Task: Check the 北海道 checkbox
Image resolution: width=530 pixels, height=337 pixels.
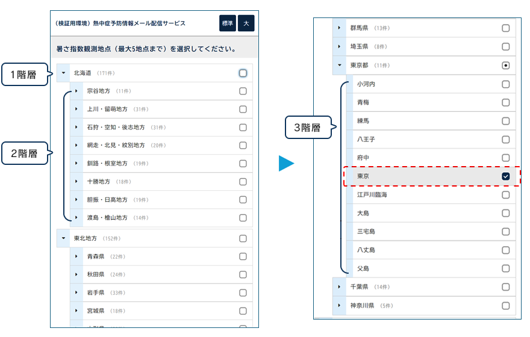Action: point(243,73)
